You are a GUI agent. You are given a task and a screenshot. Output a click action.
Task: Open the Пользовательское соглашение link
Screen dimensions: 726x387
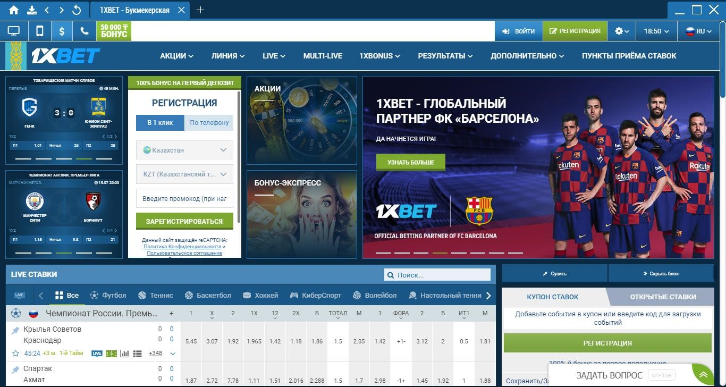click(x=184, y=253)
